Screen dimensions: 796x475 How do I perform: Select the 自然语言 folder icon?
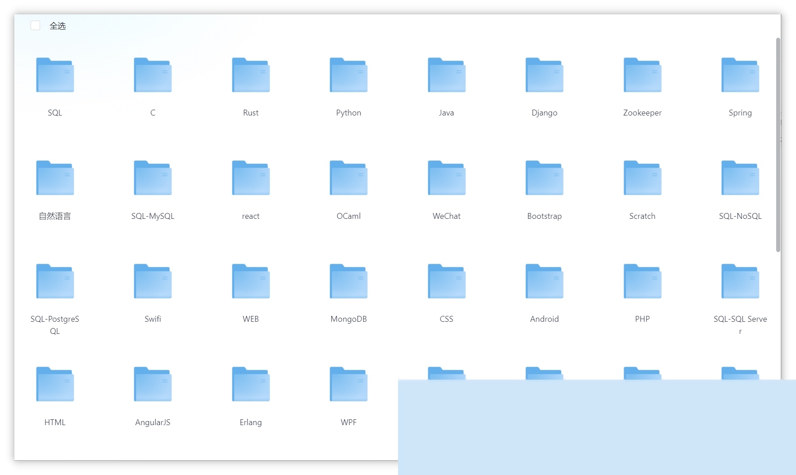pyautogui.click(x=55, y=178)
